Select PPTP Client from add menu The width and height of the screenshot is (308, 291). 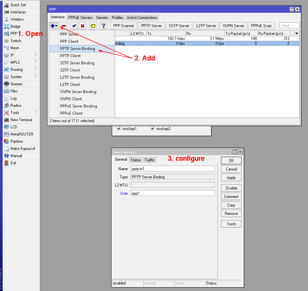coord(82,56)
